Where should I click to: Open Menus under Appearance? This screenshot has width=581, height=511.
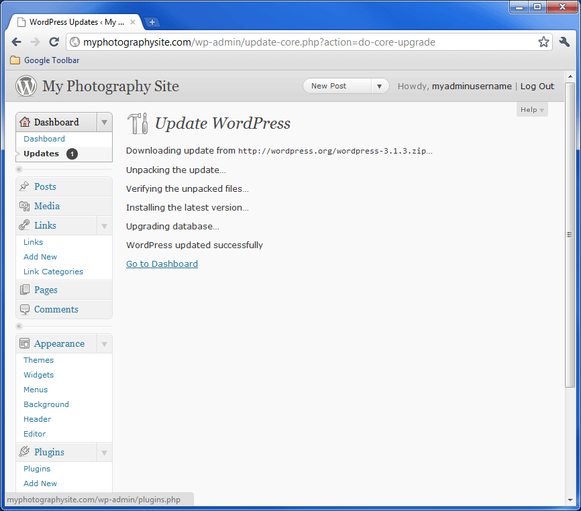click(36, 390)
